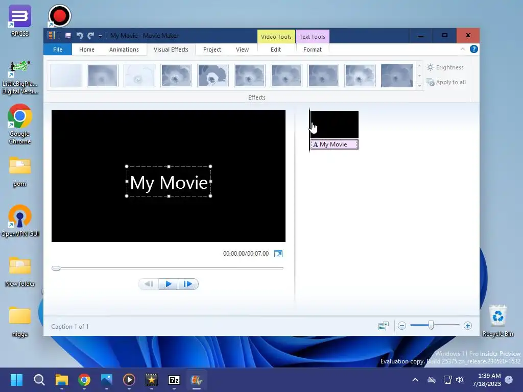Play the movie preview
523x392 pixels.
[x=168, y=284]
